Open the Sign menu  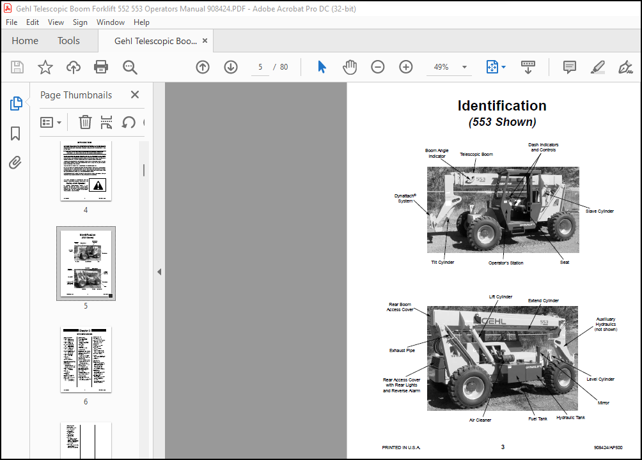click(x=80, y=22)
